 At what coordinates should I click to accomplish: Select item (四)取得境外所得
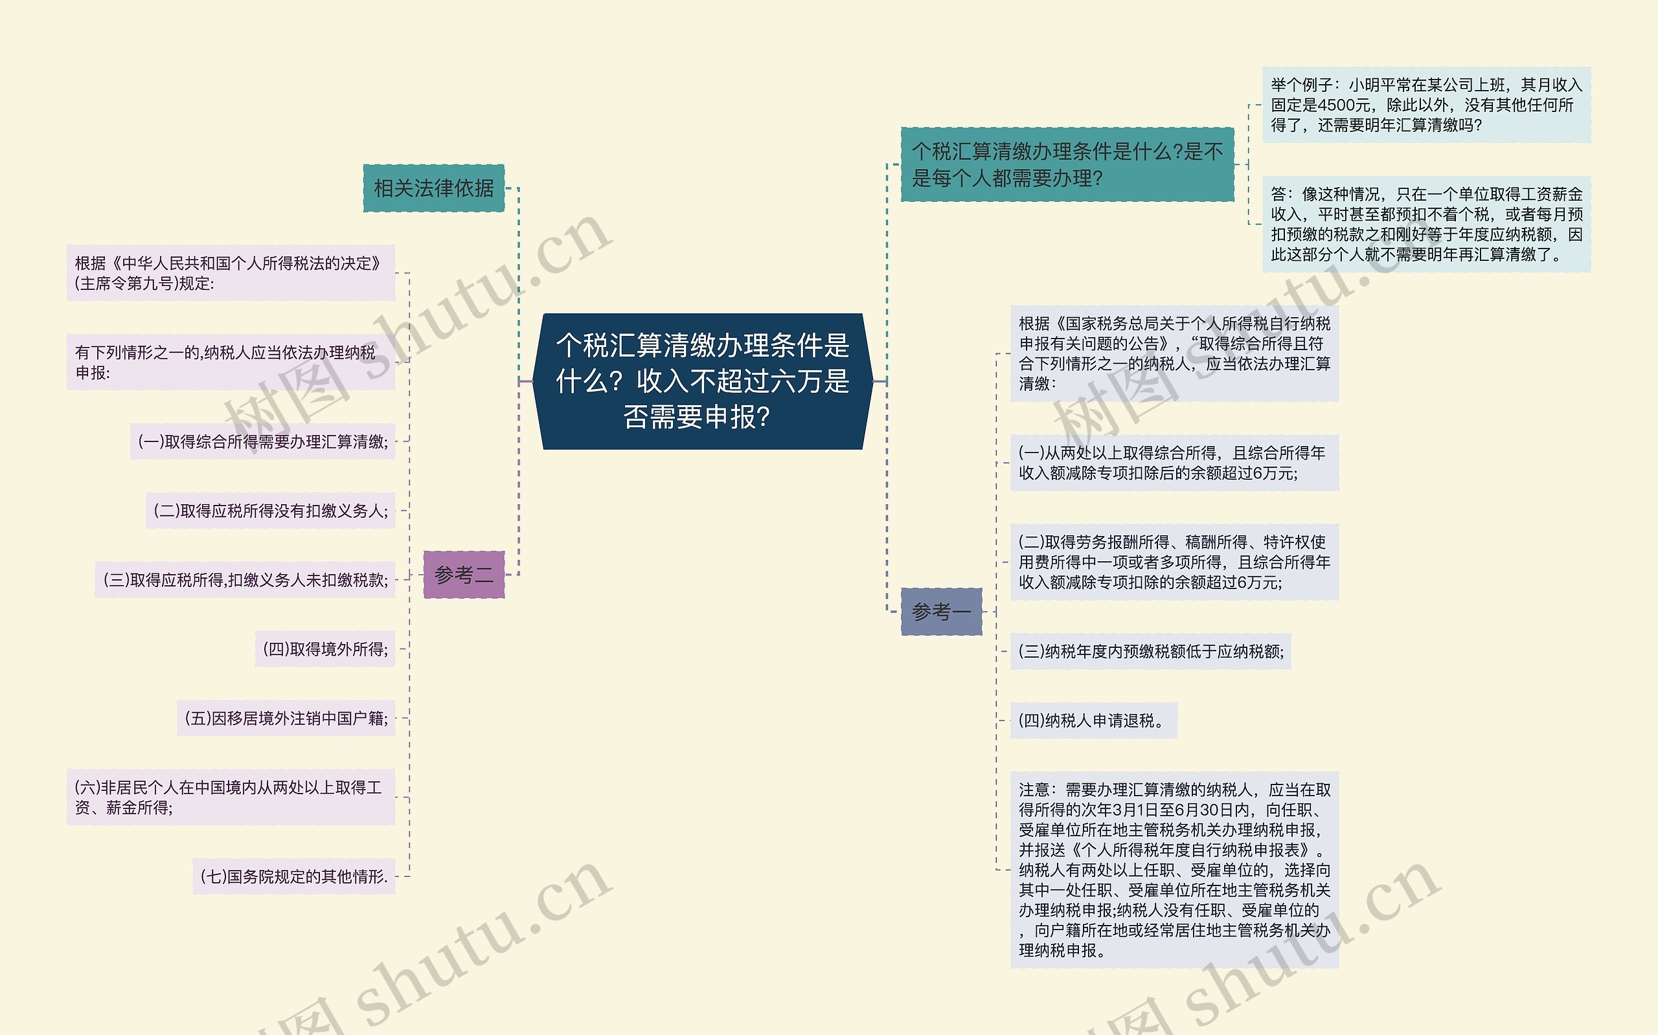coord(325,649)
